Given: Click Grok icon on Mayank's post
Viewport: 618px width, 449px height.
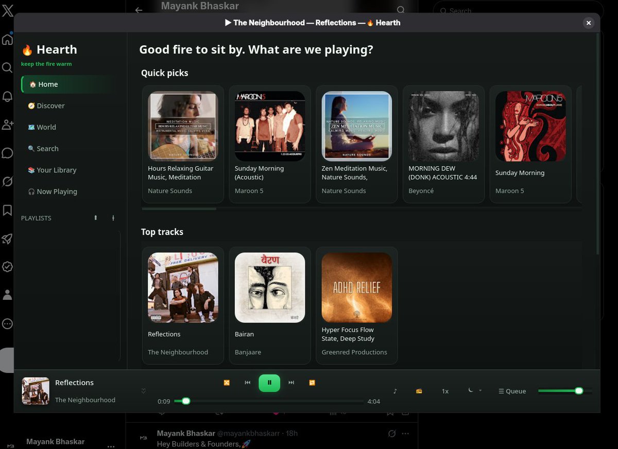Looking at the screenshot, I should 392,434.
